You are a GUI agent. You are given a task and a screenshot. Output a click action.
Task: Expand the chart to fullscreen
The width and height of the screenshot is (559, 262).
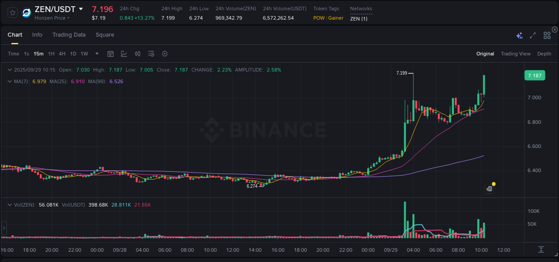pyautogui.click(x=532, y=35)
